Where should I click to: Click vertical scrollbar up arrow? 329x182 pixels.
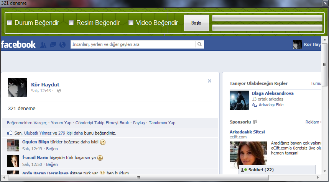325,40
